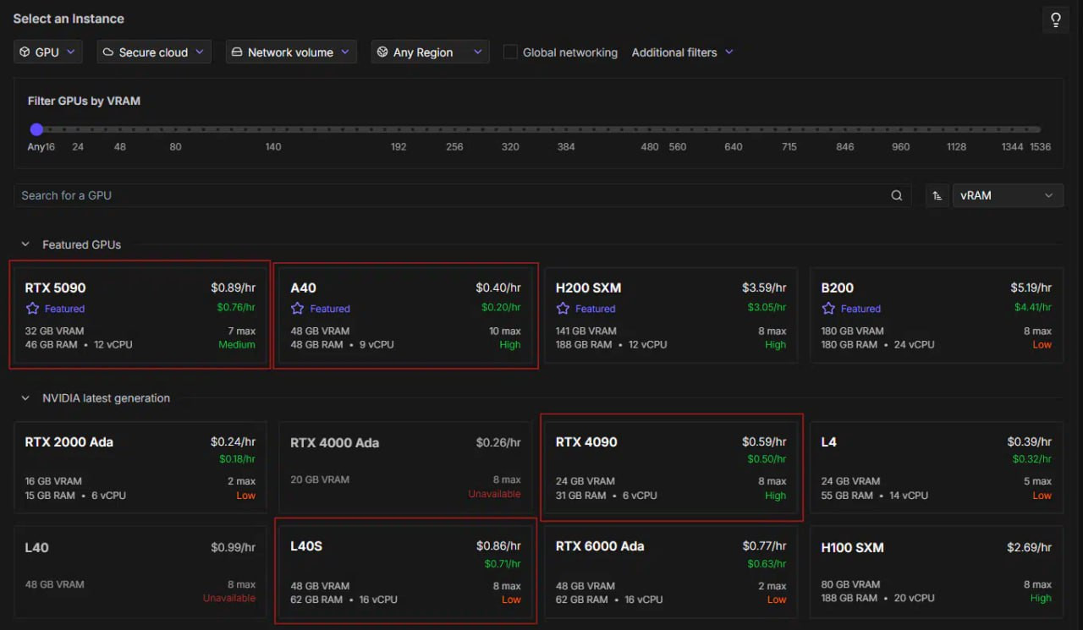The width and height of the screenshot is (1083, 630).
Task: Click the $2.69/hr price on H100 SXM
Action: (1029, 547)
